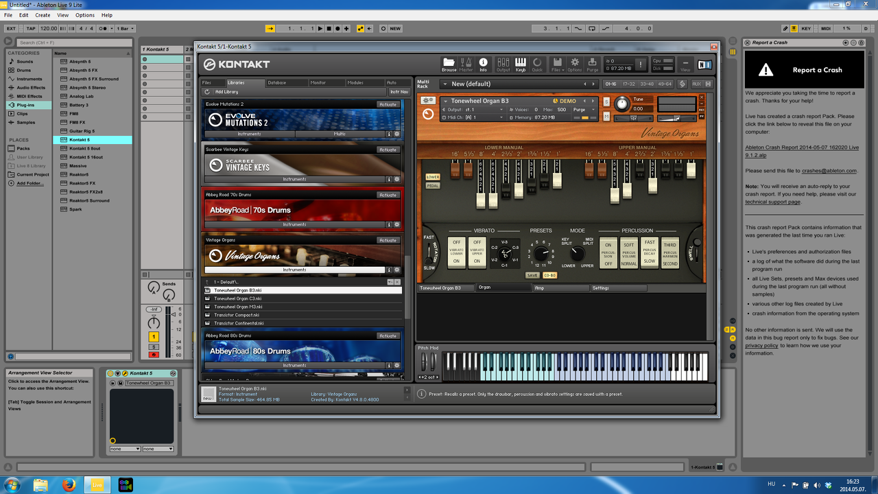Open the Browse panel in Kontakt
This screenshot has width=878, height=494.
click(449, 64)
